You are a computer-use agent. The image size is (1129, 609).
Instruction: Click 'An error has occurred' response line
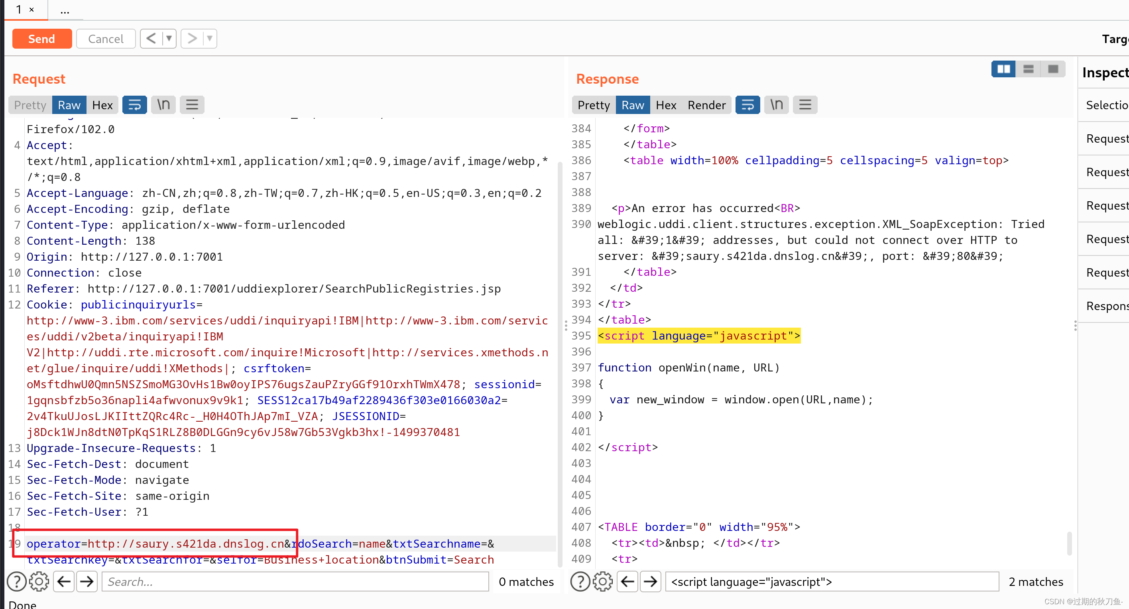706,208
